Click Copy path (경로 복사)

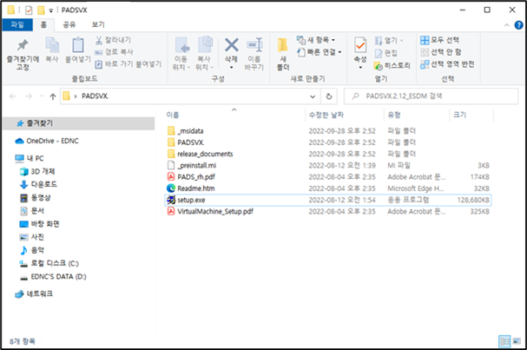pos(114,52)
